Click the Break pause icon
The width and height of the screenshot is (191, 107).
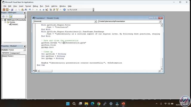pyautogui.click(x=40, y=10)
